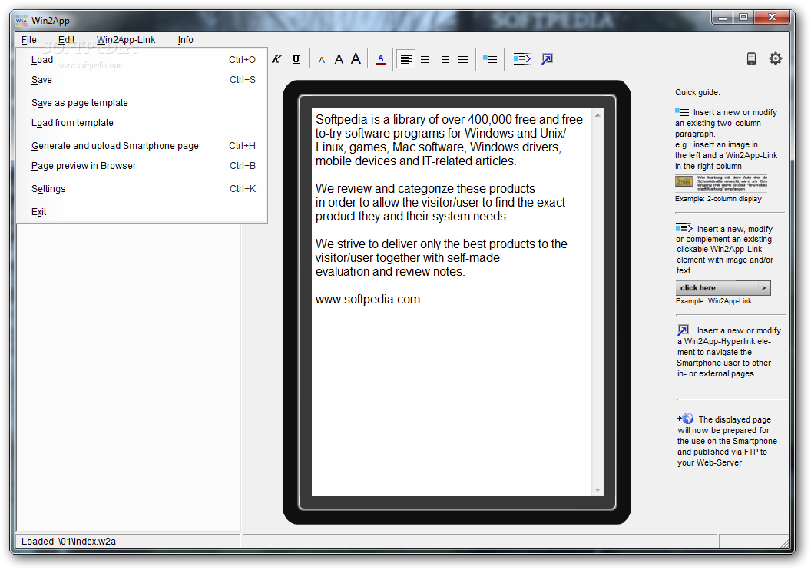Insert a Win2App-Link element from toolbar
Screen dimensions: 811x570
(522, 59)
